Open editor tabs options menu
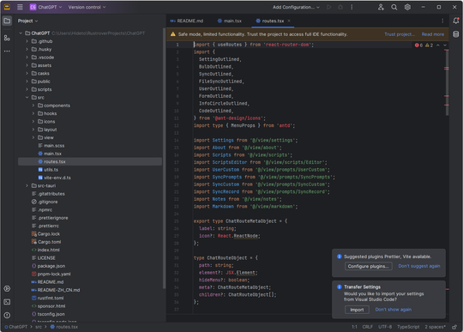 pyautogui.click(x=442, y=21)
